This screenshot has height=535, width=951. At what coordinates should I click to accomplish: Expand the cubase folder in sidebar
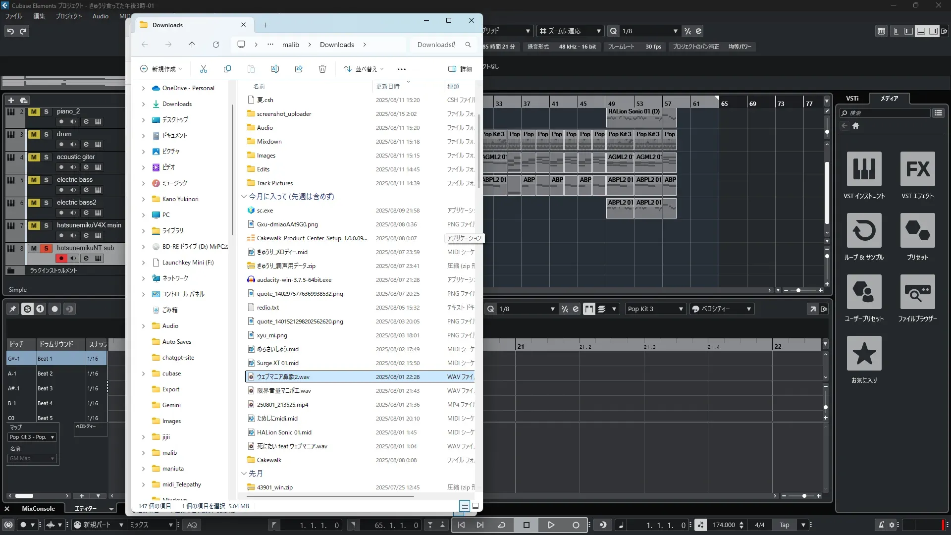143,374
